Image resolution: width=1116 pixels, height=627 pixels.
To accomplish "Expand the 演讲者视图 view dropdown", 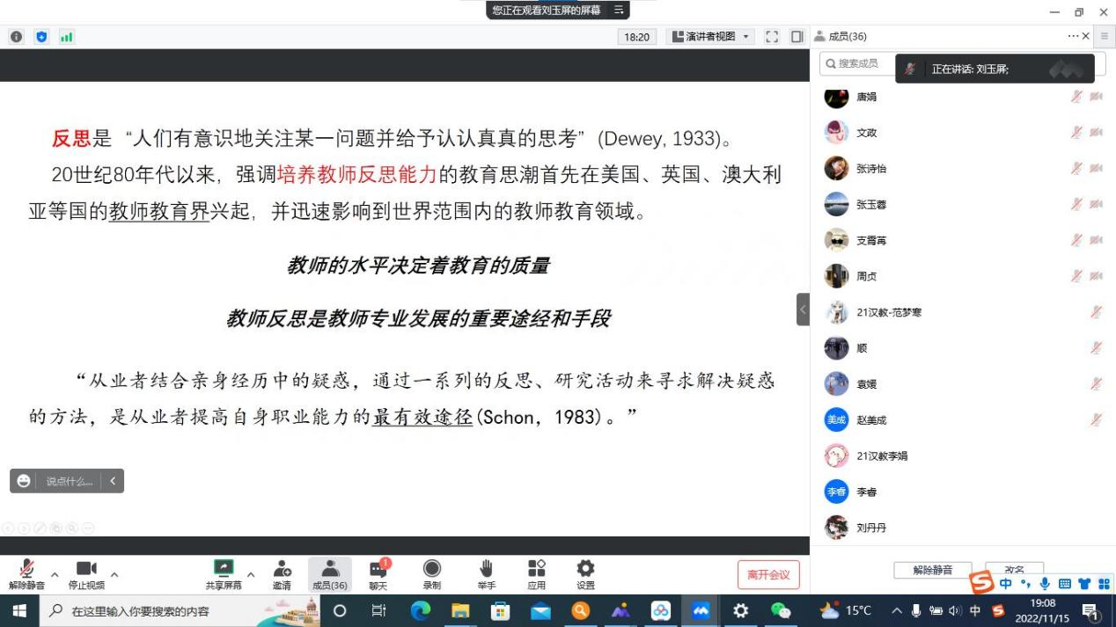I will coord(711,37).
